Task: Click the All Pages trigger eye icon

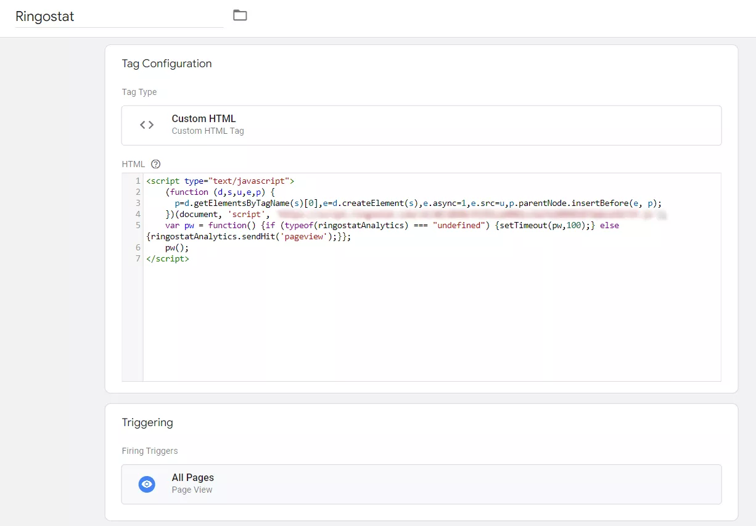Action: [147, 484]
